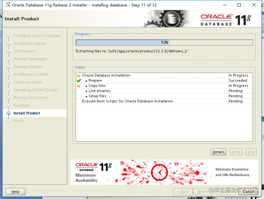The image size is (264, 199).
Task: Click the green checkmark beside Prepare
Action: tap(79, 81)
